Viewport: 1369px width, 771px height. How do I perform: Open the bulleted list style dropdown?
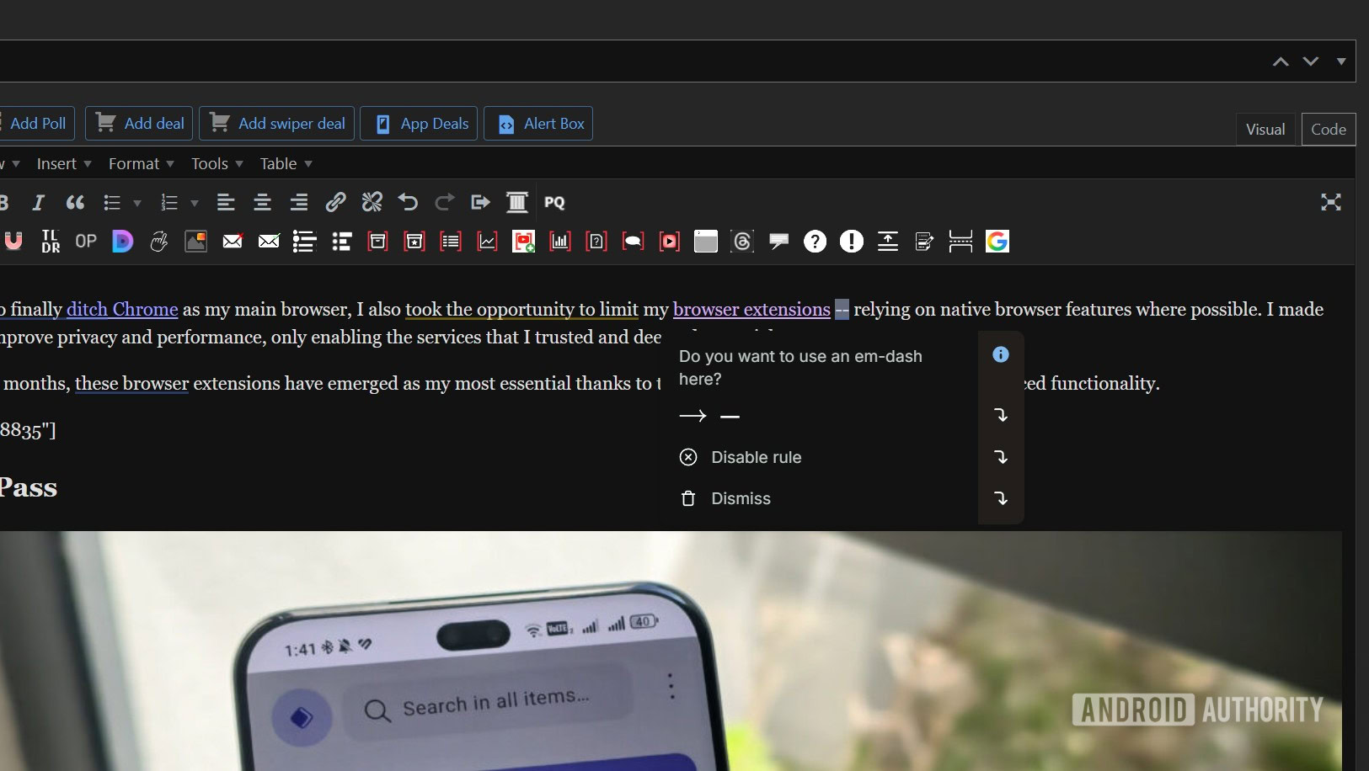pos(136,202)
